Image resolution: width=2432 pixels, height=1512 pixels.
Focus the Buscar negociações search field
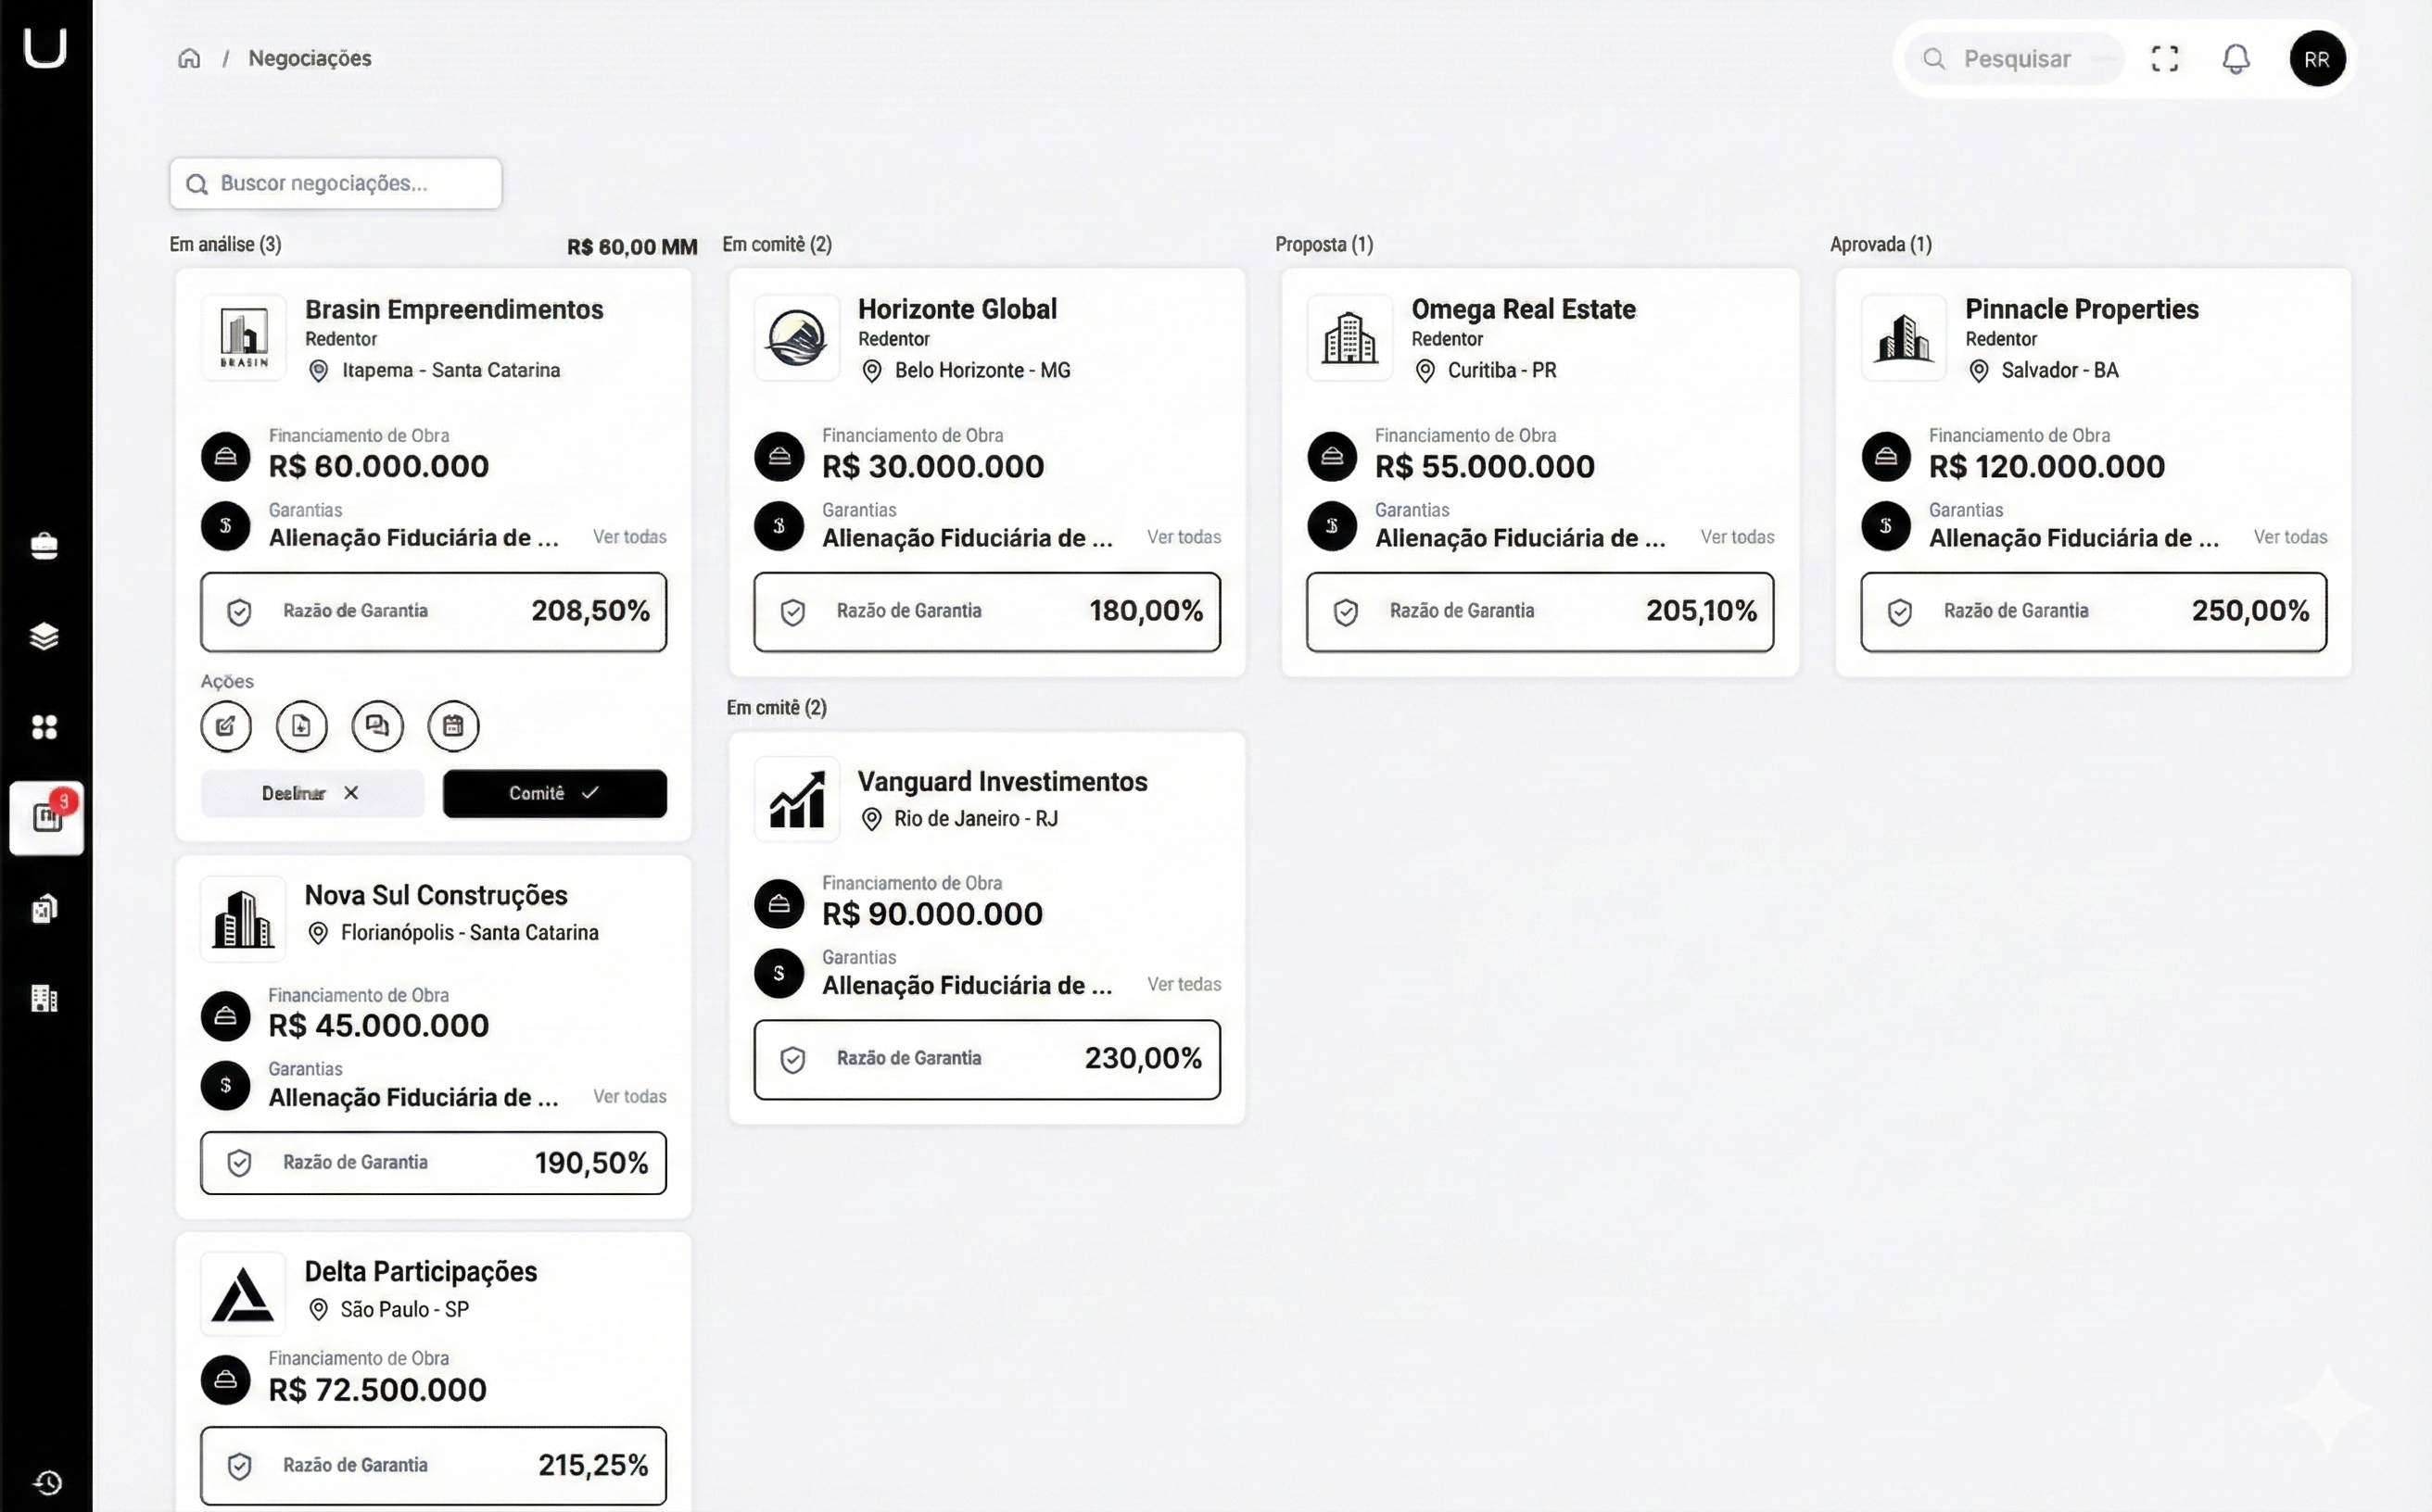pyautogui.click(x=336, y=183)
